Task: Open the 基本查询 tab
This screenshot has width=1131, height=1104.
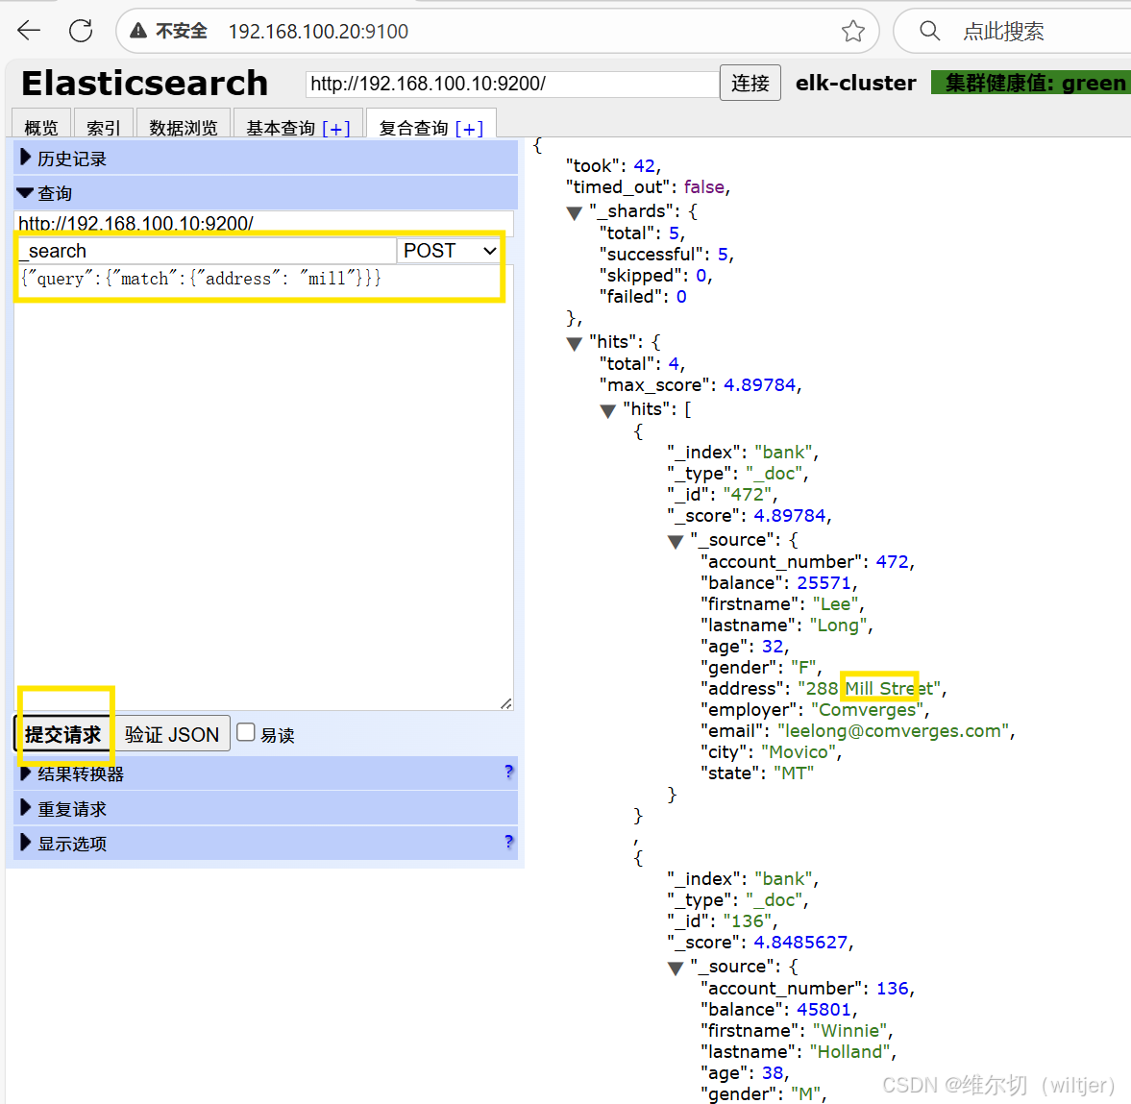Action: (x=281, y=128)
